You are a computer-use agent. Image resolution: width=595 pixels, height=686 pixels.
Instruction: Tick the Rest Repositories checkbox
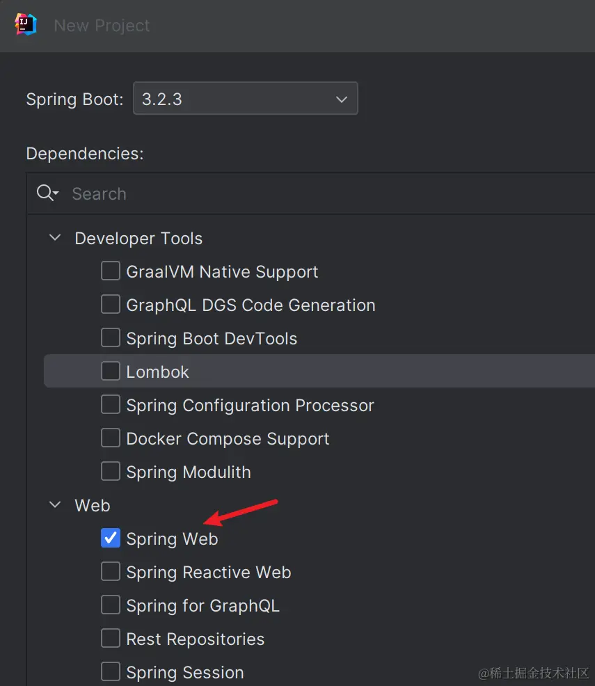coord(110,638)
